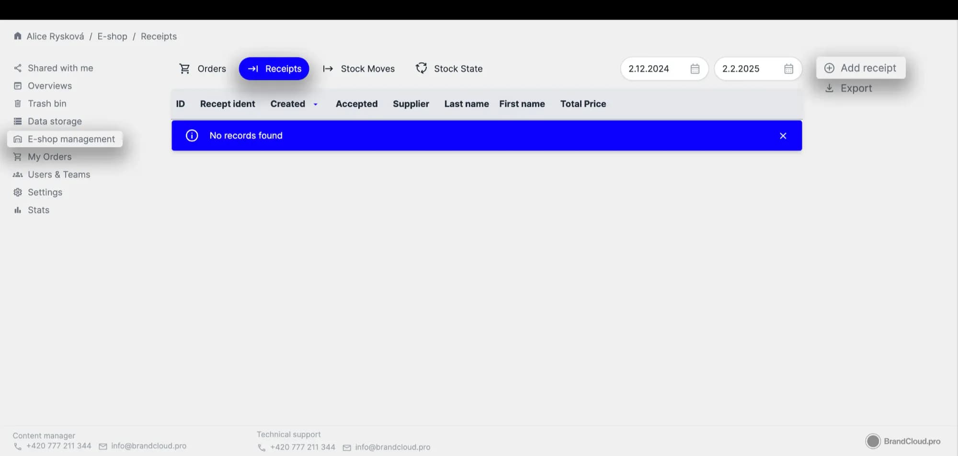The image size is (958, 456).
Task: Open Users & Teams in sidebar
Action: click(58, 175)
